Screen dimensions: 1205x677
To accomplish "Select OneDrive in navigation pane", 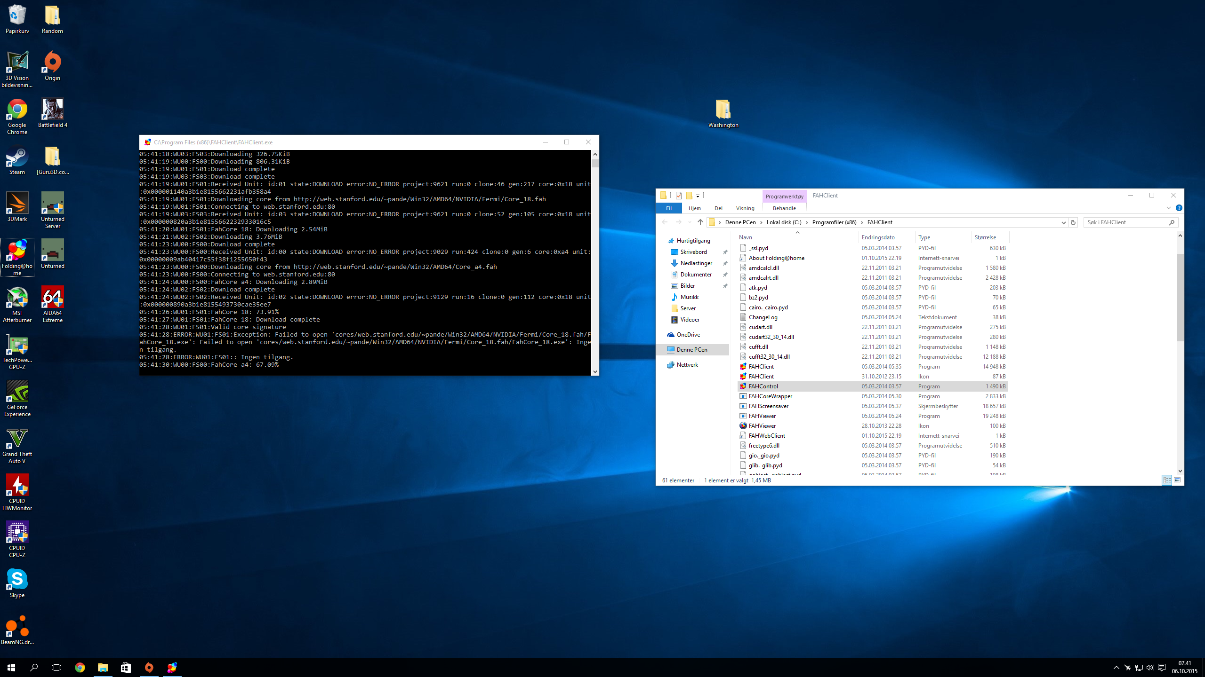I will [x=688, y=335].
